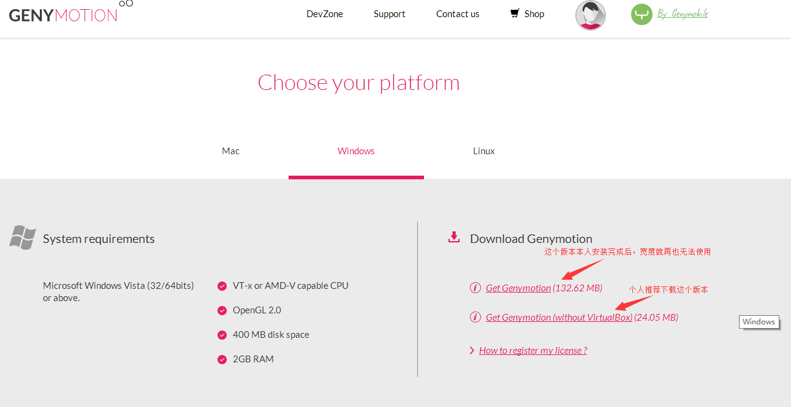Click the download arrow icon

pyautogui.click(x=454, y=237)
